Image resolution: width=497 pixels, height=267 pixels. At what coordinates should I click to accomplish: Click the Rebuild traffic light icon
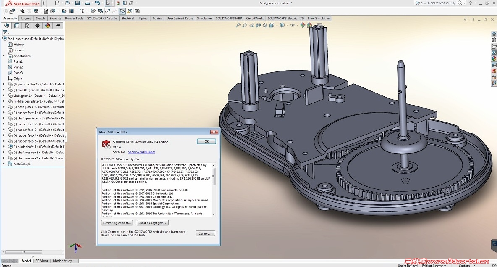point(118,3)
